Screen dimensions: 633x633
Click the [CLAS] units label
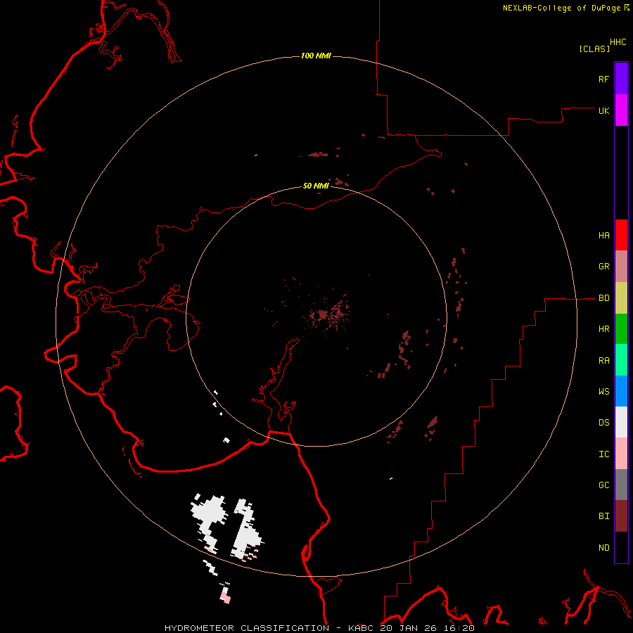(x=594, y=49)
